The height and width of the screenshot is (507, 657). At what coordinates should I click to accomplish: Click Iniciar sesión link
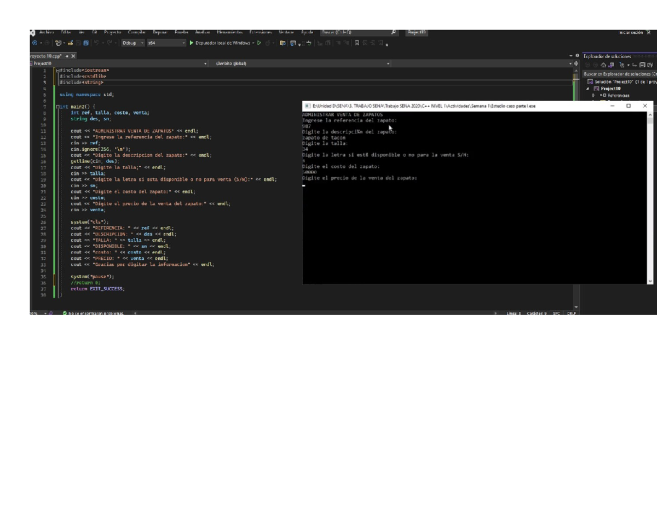[631, 33]
